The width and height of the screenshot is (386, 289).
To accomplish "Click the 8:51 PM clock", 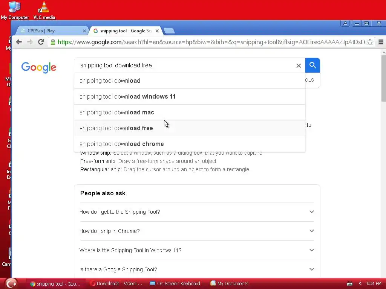I will [x=374, y=283].
